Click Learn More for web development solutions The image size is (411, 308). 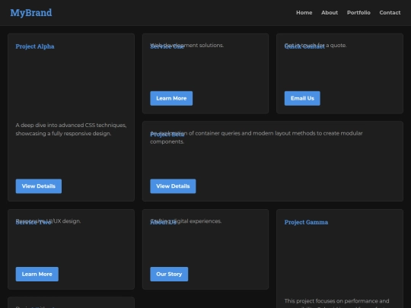pos(171,98)
